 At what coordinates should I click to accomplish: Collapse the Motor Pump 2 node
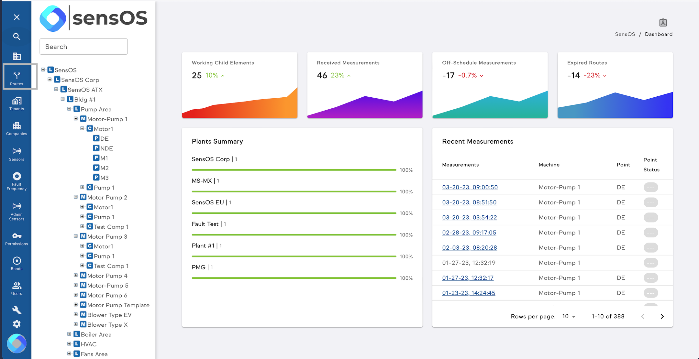point(75,197)
